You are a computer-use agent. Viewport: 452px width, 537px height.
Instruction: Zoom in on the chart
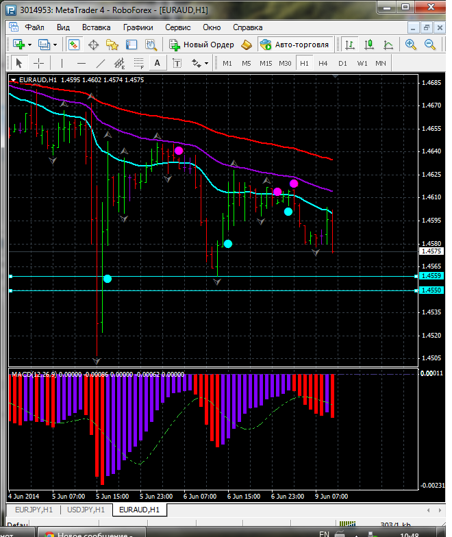[x=410, y=45]
